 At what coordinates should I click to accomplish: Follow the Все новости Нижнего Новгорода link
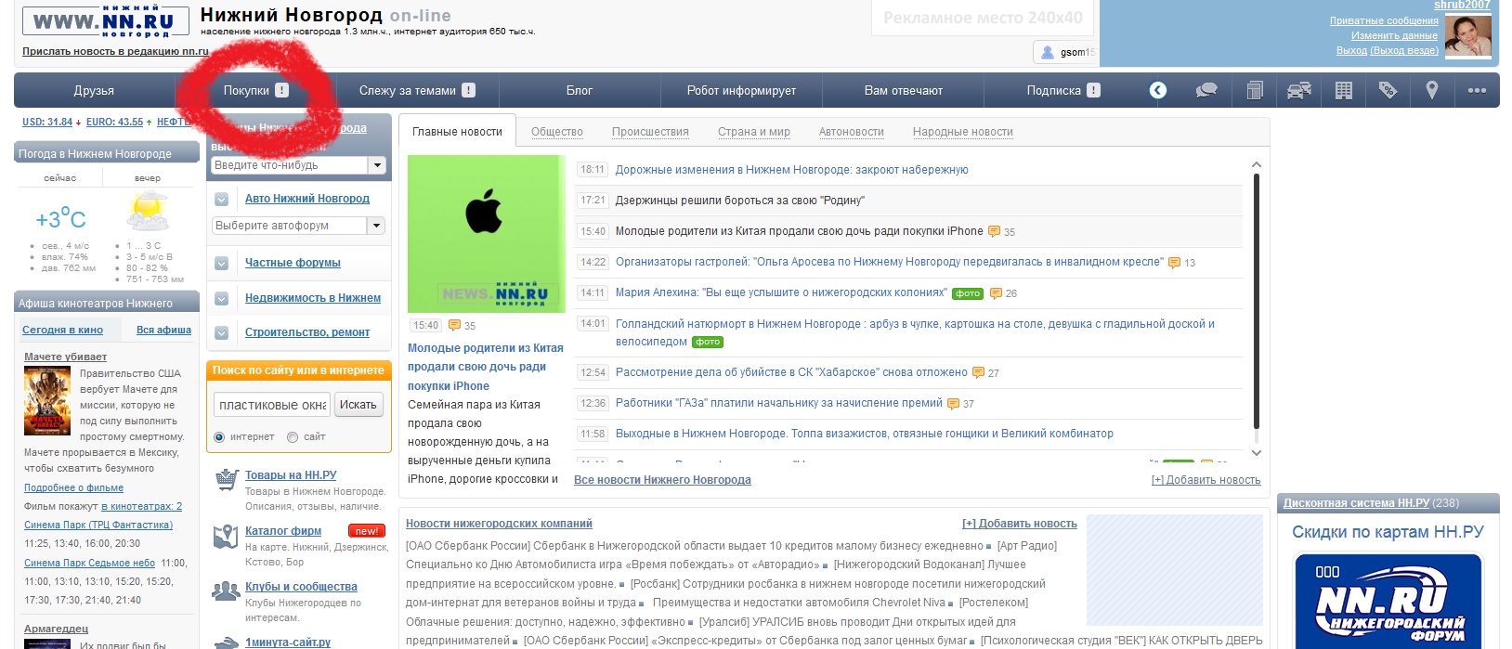pyautogui.click(x=662, y=480)
